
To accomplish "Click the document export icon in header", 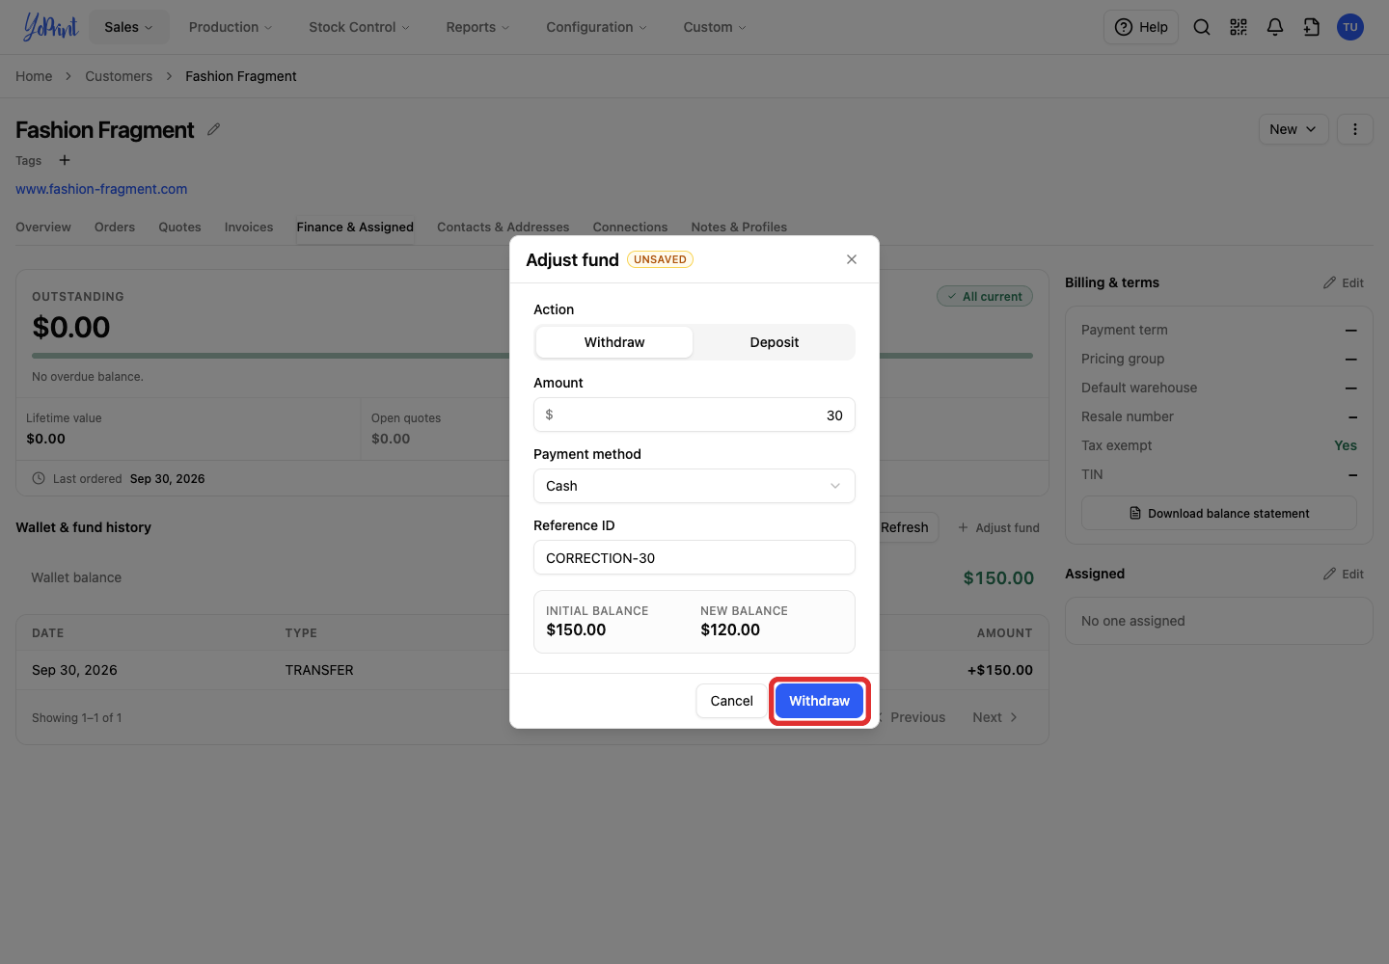I will tap(1312, 27).
